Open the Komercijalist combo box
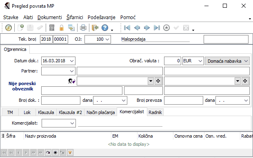253x158 pixels. click(x=59, y=123)
